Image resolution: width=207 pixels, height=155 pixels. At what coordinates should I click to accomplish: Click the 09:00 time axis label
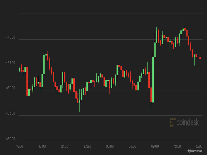155,146
